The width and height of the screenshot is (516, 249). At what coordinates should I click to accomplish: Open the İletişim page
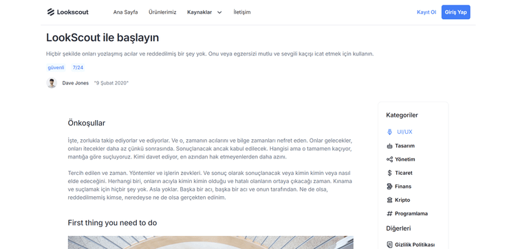click(x=242, y=12)
